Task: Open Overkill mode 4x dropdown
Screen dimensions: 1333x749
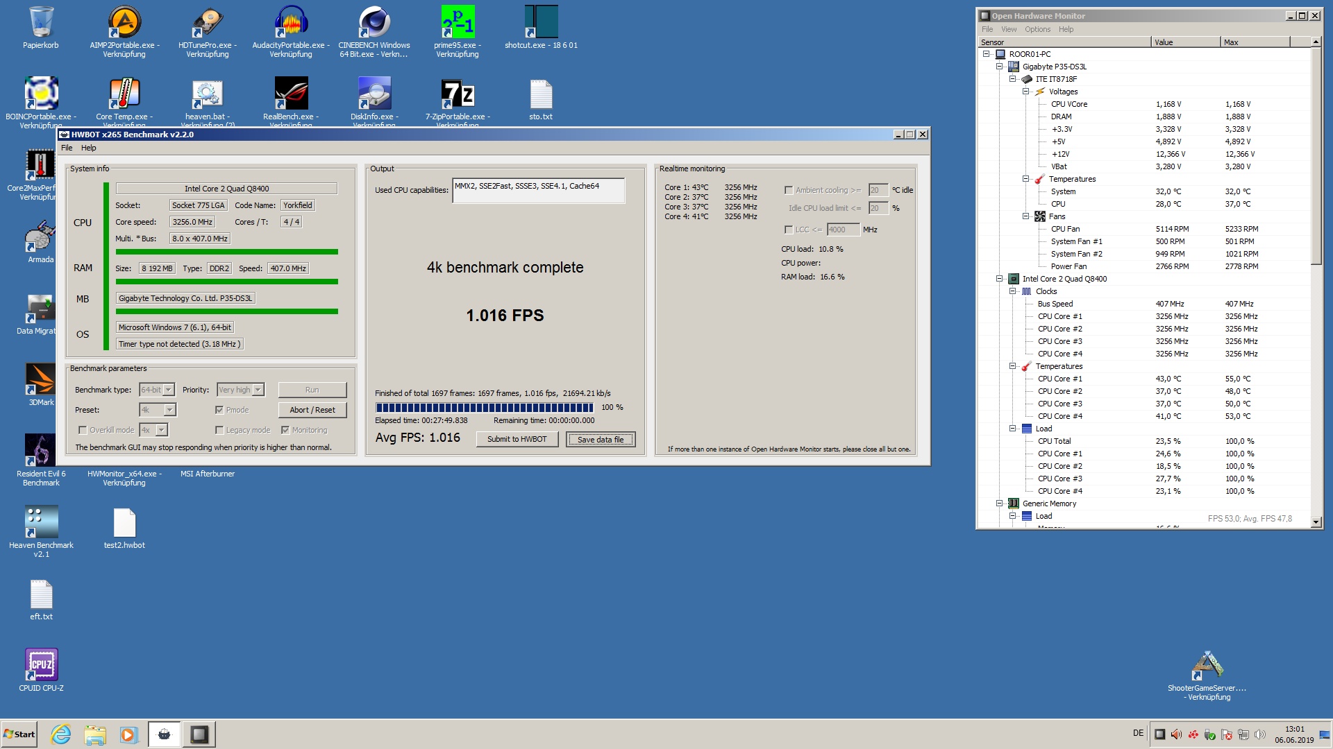Action: [153, 430]
